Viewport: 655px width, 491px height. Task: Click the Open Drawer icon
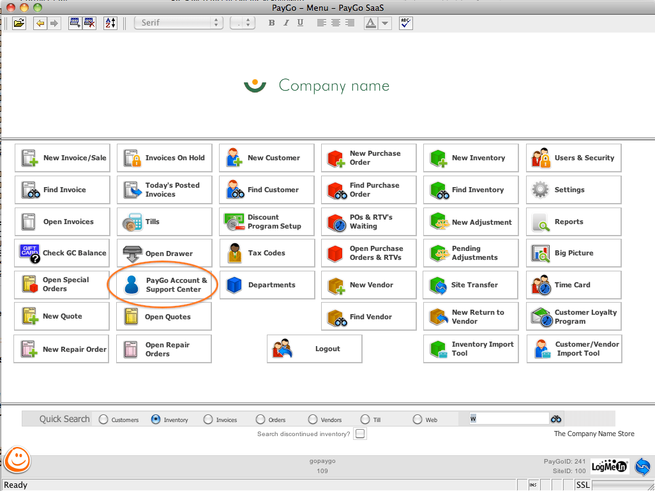tap(132, 253)
